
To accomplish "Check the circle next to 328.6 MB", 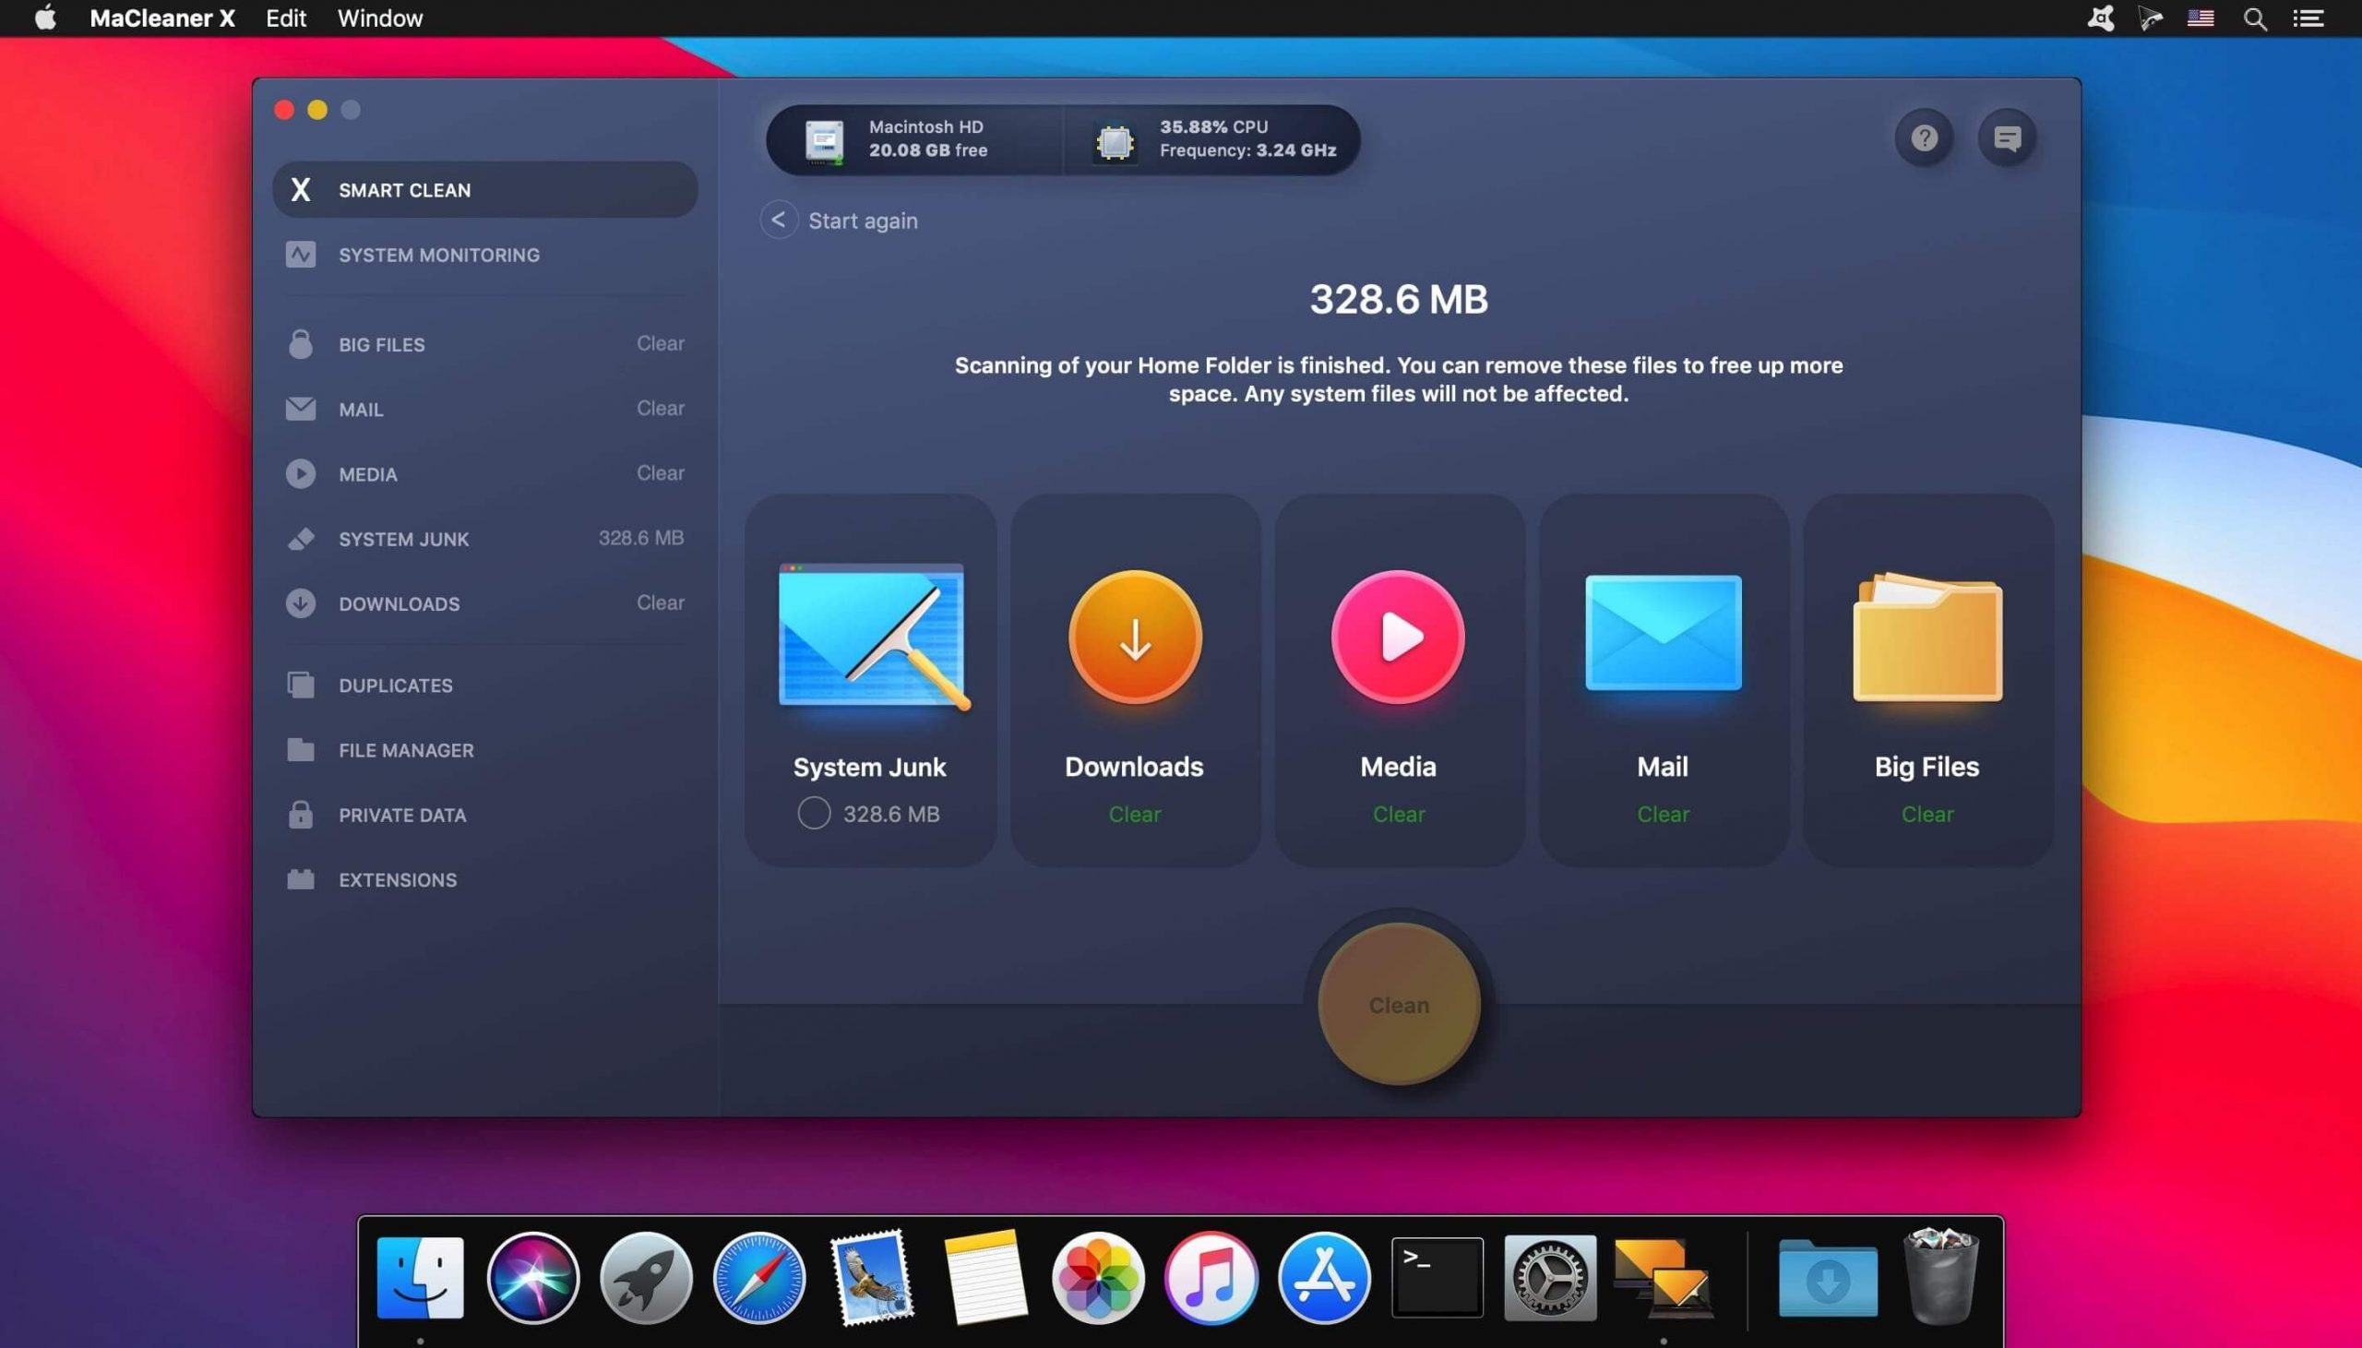I will tap(813, 812).
